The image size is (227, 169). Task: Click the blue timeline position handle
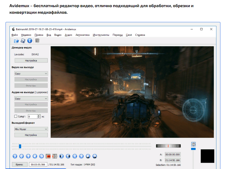(x=20, y=146)
